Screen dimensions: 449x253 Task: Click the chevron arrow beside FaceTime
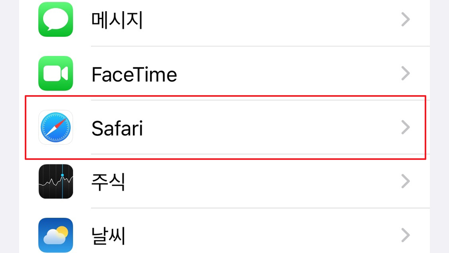point(406,74)
